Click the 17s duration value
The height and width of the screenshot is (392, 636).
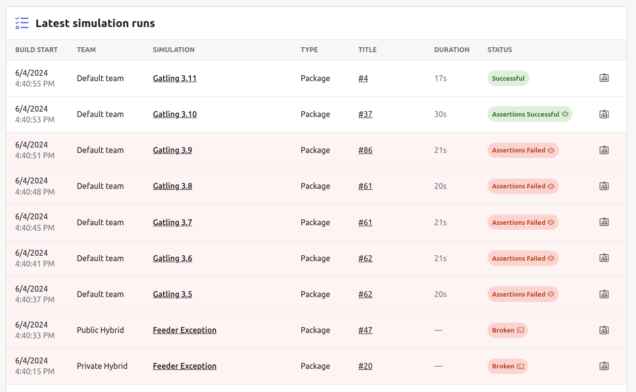[x=440, y=78]
